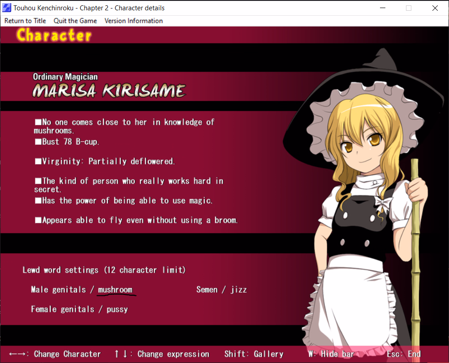Open the Version Information menu

pyautogui.click(x=134, y=21)
